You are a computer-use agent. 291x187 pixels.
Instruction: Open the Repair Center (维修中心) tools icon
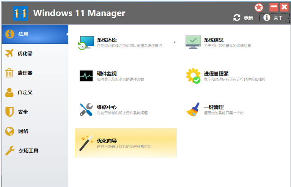pyautogui.click(x=86, y=110)
